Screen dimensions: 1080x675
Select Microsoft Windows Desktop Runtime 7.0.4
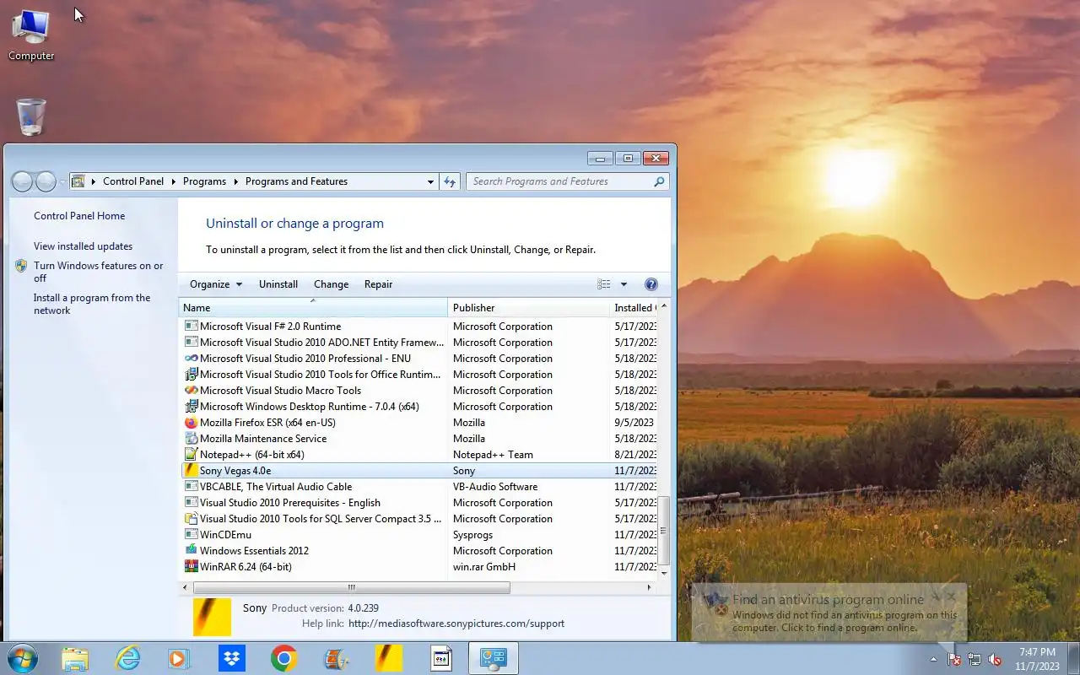pyautogui.click(x=419, y=407)
